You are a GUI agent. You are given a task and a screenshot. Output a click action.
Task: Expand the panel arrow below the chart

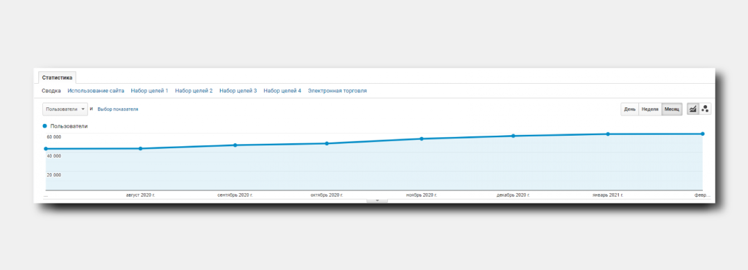377,201
